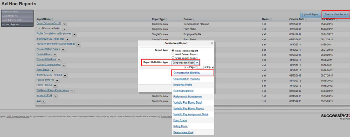Open Reports Center in the sidebar
This screenshot has width=350, height=137.
(17, 12)
